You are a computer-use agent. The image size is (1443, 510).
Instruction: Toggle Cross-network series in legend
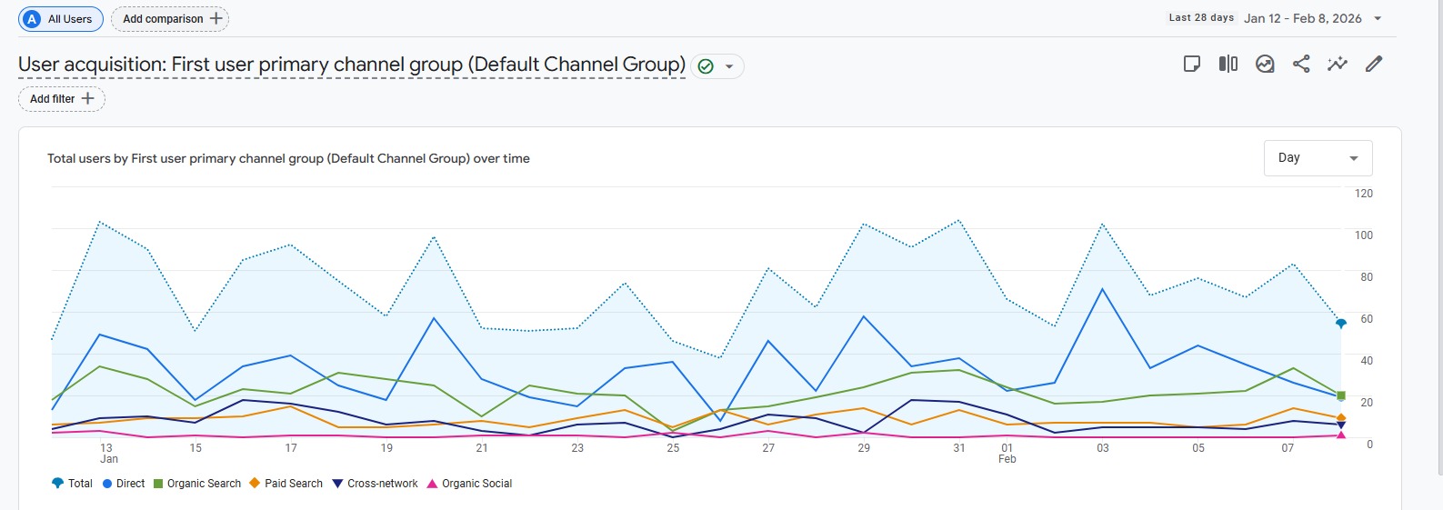tap(376, 484)
